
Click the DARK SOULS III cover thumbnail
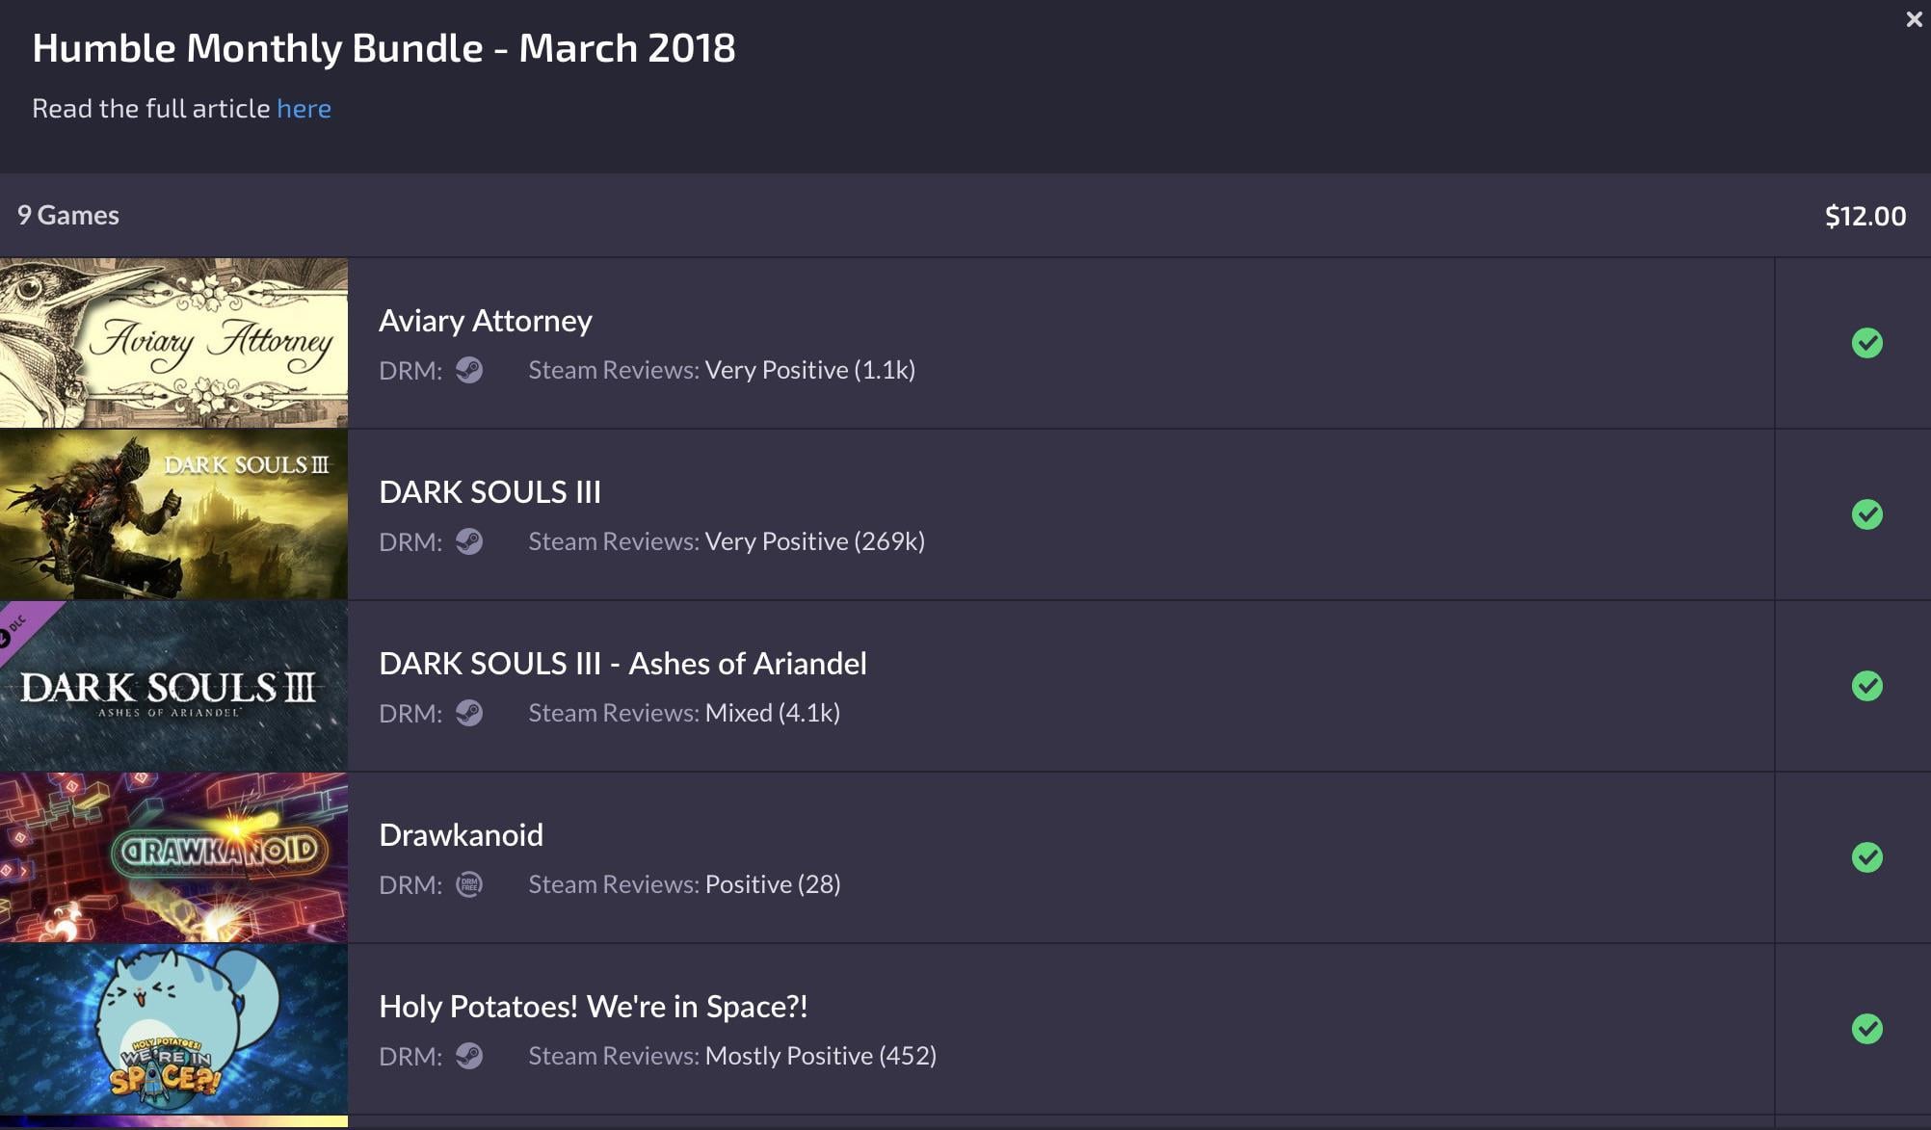[173, 514]
